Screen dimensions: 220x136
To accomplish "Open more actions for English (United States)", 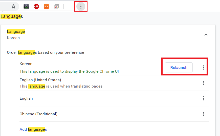I will [203, 83].
